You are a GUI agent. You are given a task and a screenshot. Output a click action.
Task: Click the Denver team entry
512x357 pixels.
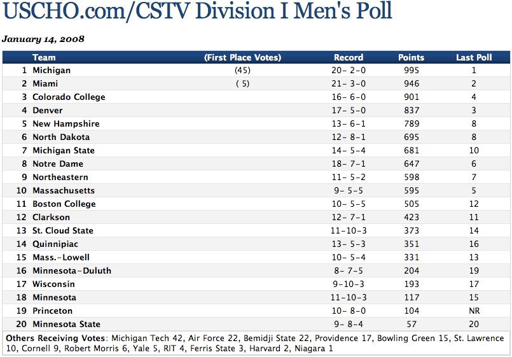[47, 111]
